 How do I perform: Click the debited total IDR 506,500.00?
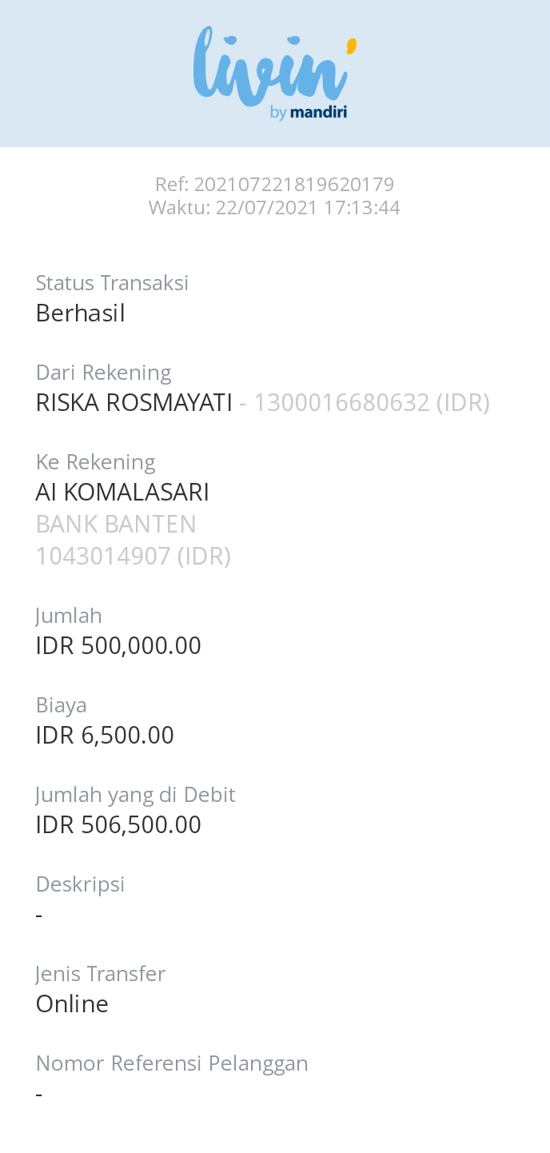[x=118, y=825]
